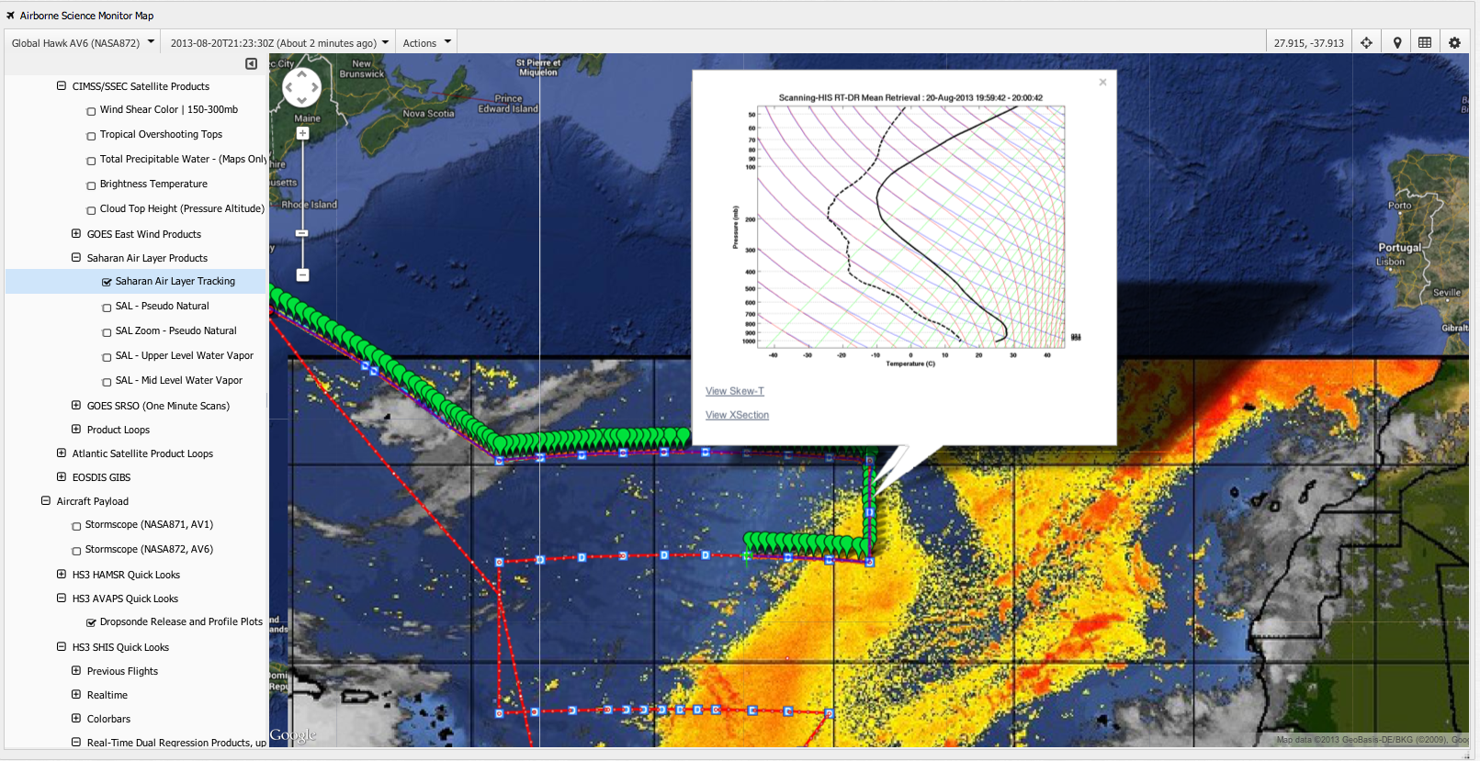This screenshot has width=1480, height=761.
Task: Collapse the layer sidebar panel icon
Action: click(251, 63)
